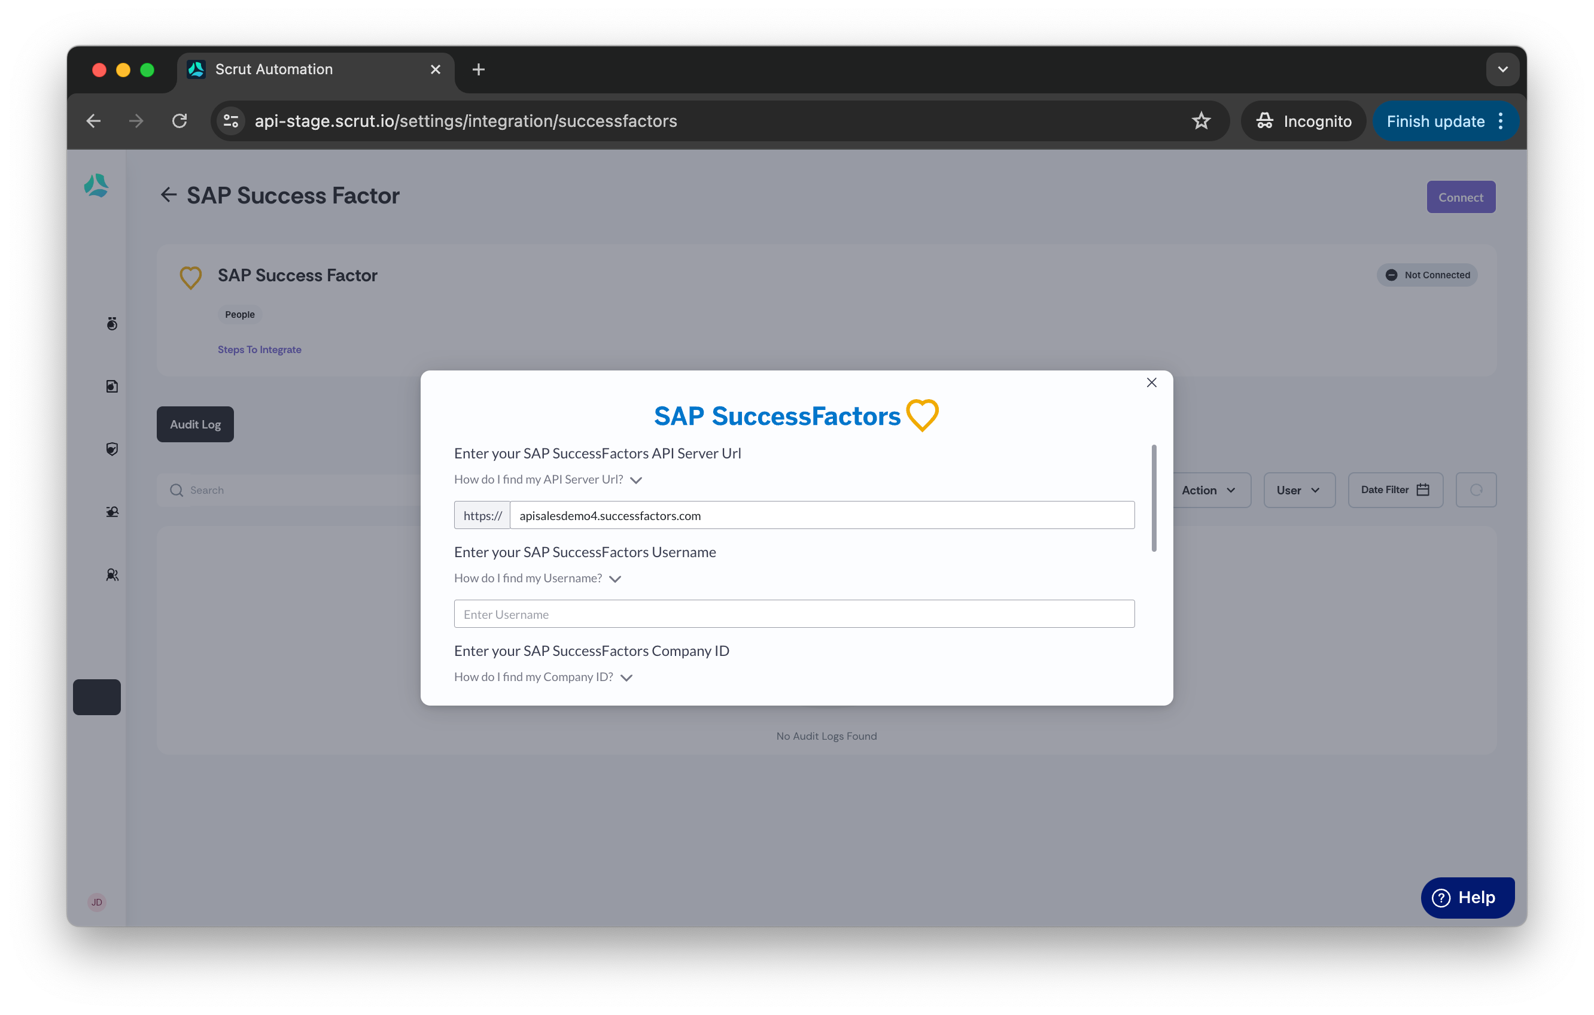Viewport: 1594px width, 1015px height.
Task: Bookmark this page with star icon
Action: click(x=1201, y=121)
